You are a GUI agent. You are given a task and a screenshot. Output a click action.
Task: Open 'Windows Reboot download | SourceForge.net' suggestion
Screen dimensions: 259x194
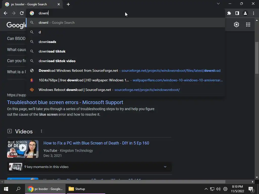point(125,90)
